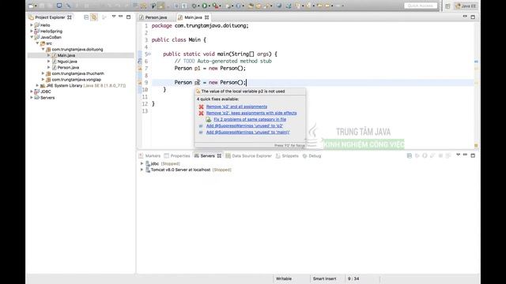Screen dimensions: 506x284
Task: Expand the Hello project
Action: (32, 24)
